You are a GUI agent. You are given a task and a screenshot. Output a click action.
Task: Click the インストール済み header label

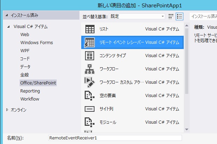pyautogui.click(x=24, y=15)
